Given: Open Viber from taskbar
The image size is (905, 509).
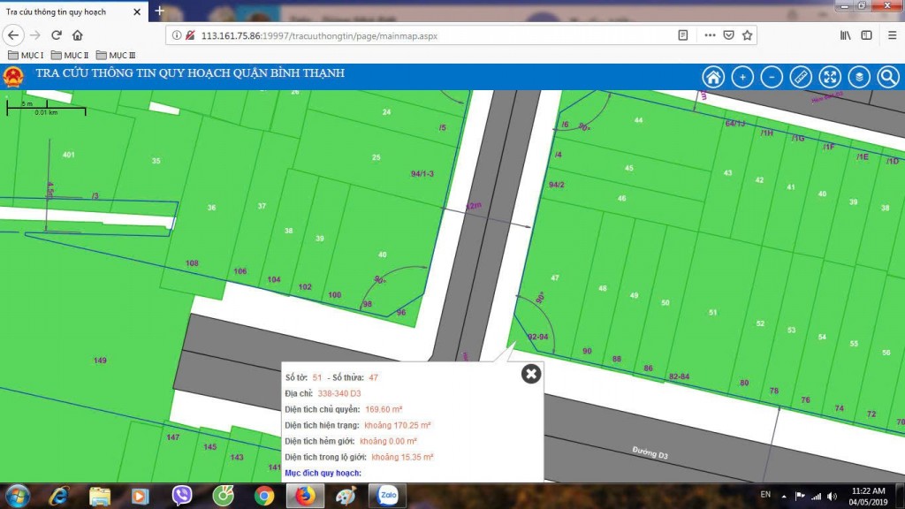Looking at the screenshot, I should coord(182,496).
